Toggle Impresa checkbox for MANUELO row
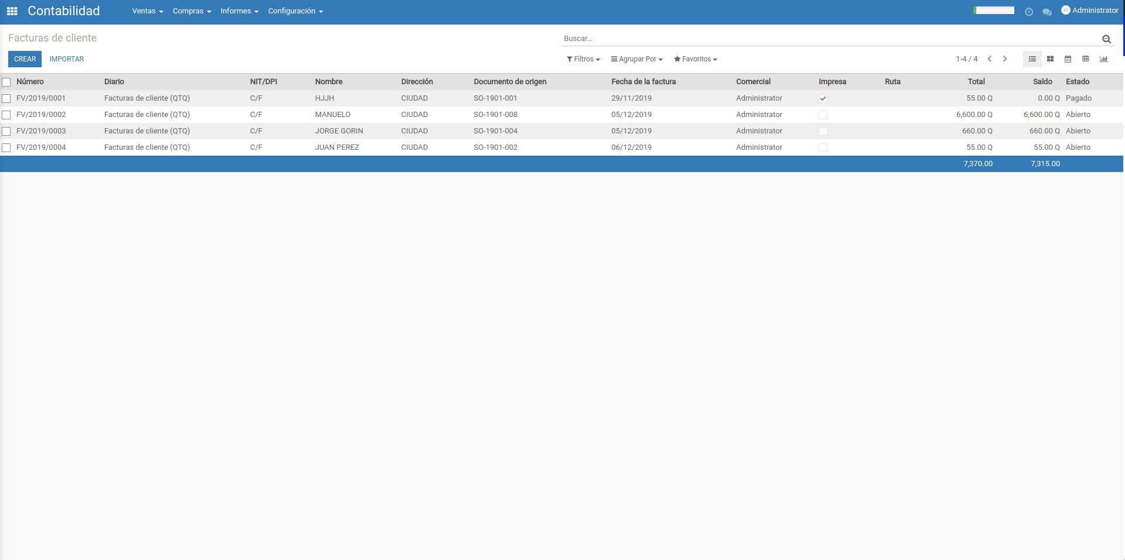Viewport: 1125px width, 560px height. point(823,115)
